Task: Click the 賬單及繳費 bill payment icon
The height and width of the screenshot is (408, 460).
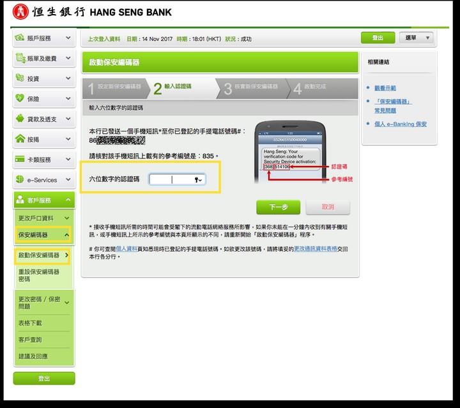Action: coord(20,59)
